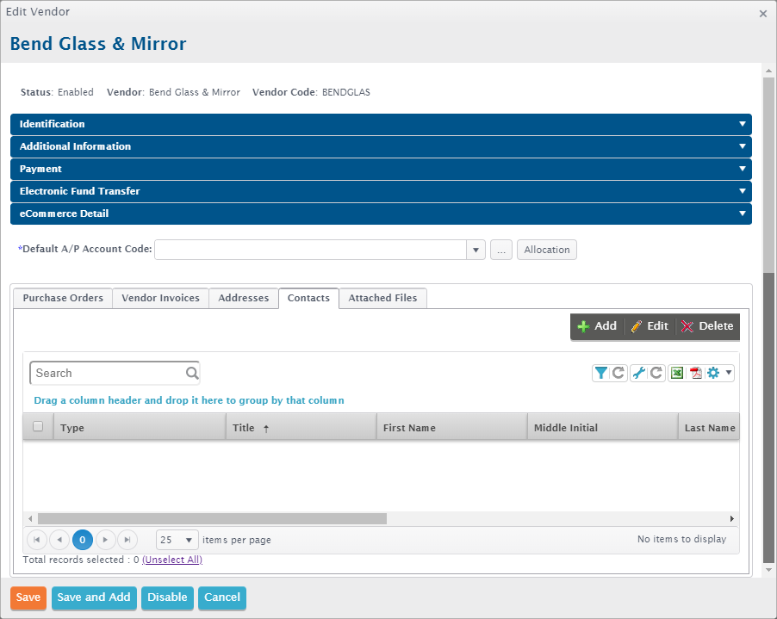777x619 pixels.
Task: Export contacts to PDF
Action: pyautogui.click(x=696, y=373)
